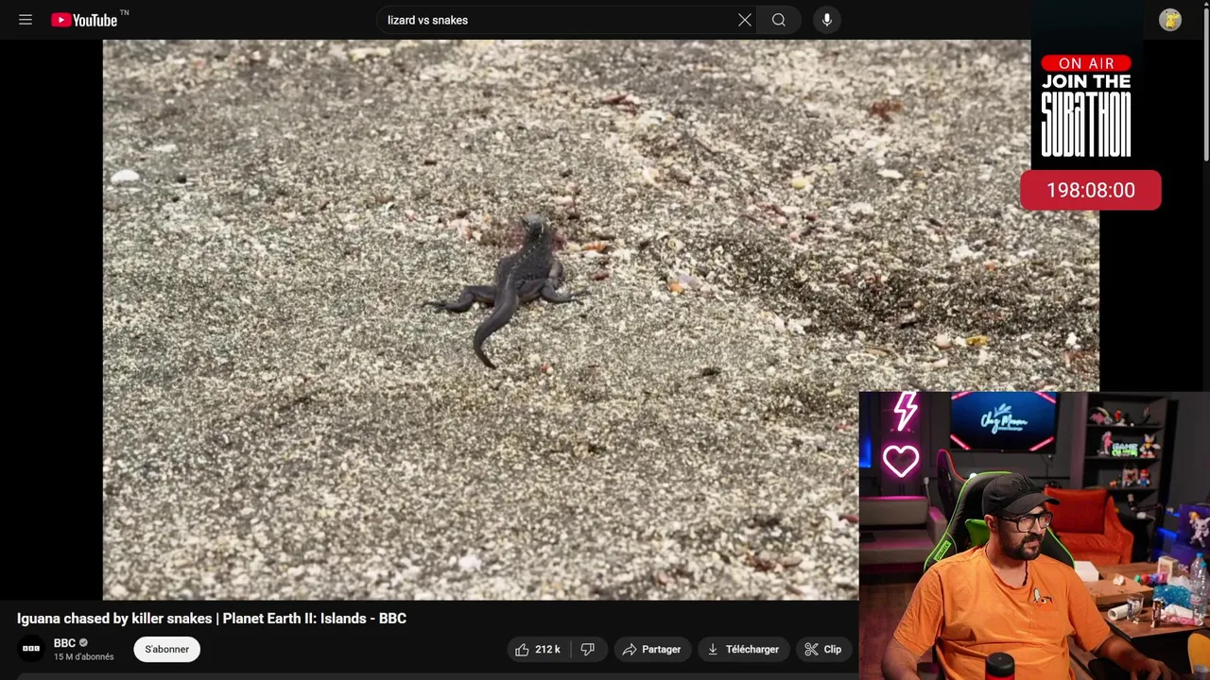The image size is (1210, 680).
Task: Open the YouTube hamburger guide menu
Action: [x=26, y=20]
